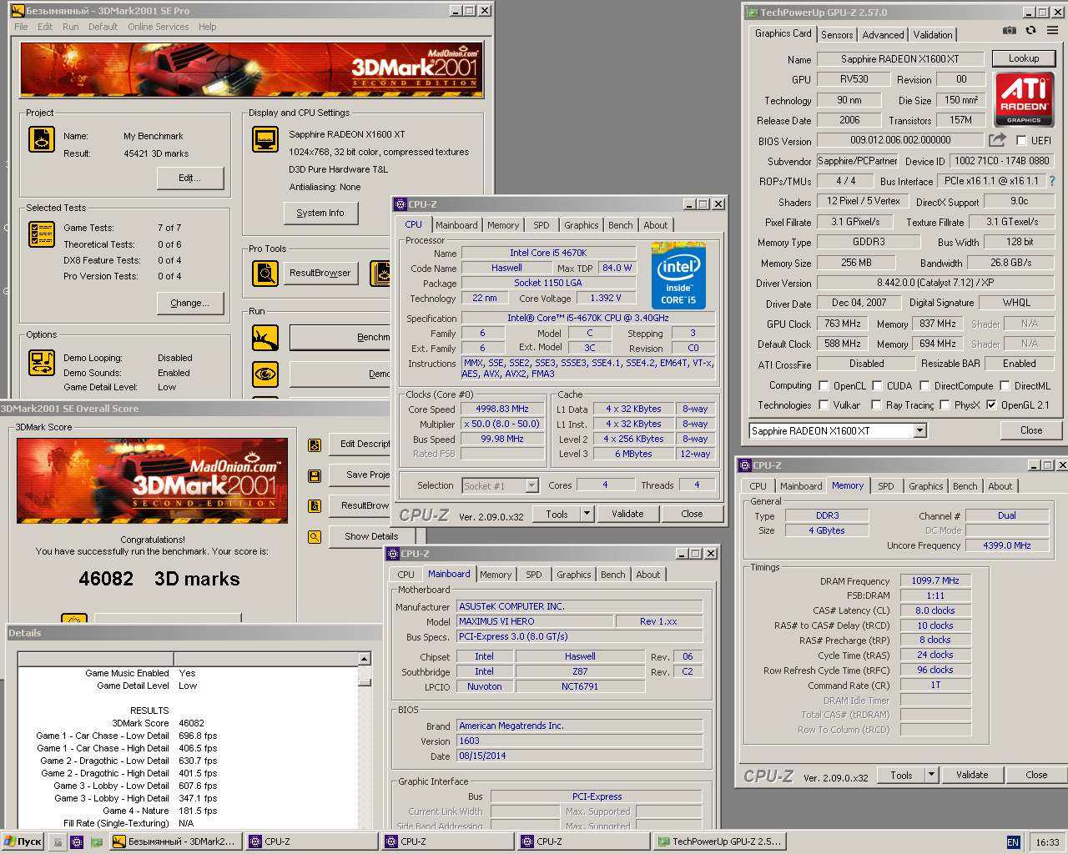This screenshot has width=1068, height=854.
Task: Click the Edit Description icon in the Overall Score window
Action: 315,445
